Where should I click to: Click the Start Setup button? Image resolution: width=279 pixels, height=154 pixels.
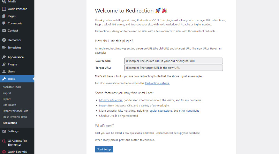pos(104,149)
